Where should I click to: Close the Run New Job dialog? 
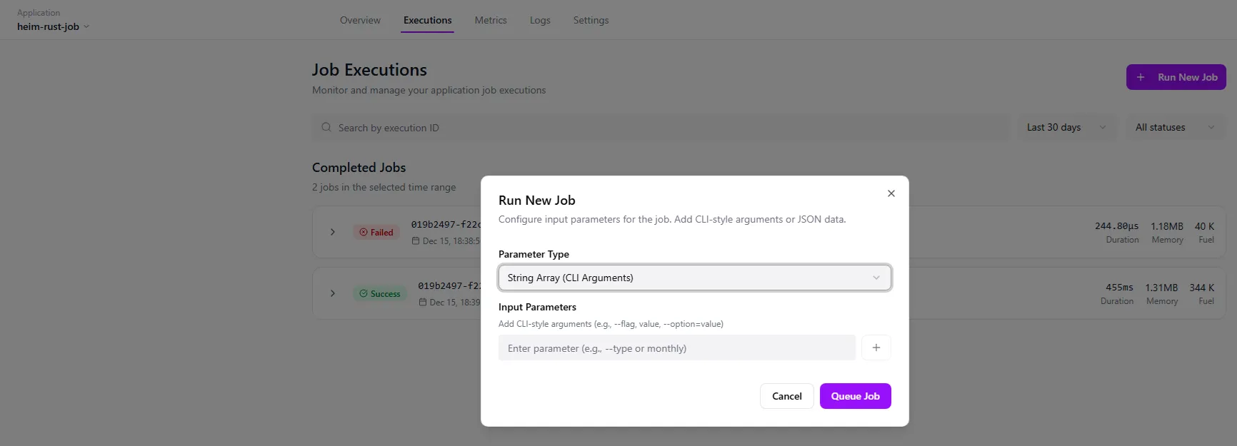[891, 193]
